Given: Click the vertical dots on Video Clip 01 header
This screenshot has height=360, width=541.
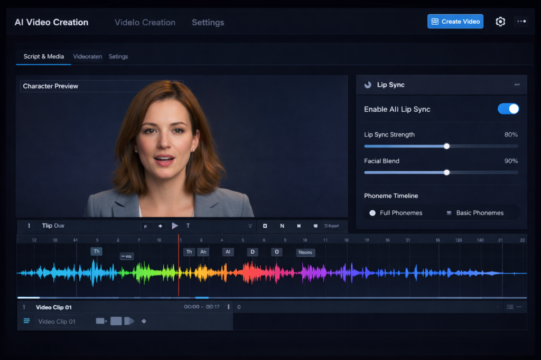Looking at the screenshot, I should click(x=228, y=307).
